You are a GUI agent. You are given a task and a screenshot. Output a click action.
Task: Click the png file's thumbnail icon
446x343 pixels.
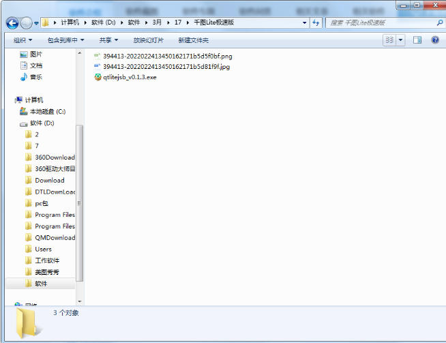[x=98, y=56]
